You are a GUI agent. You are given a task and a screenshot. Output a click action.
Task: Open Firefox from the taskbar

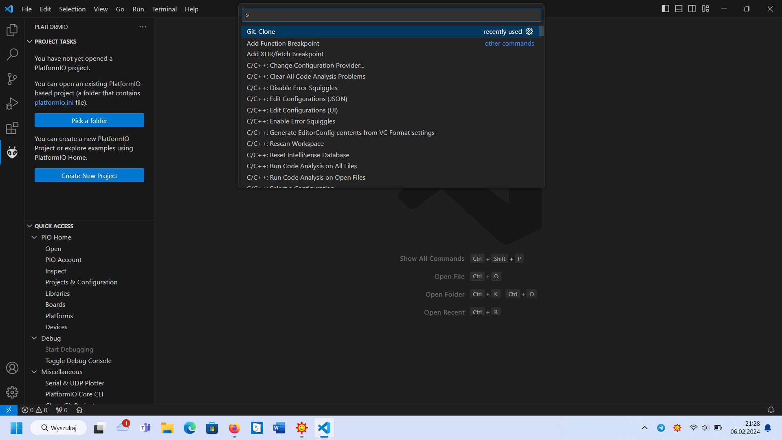click(x=234, y=428)
